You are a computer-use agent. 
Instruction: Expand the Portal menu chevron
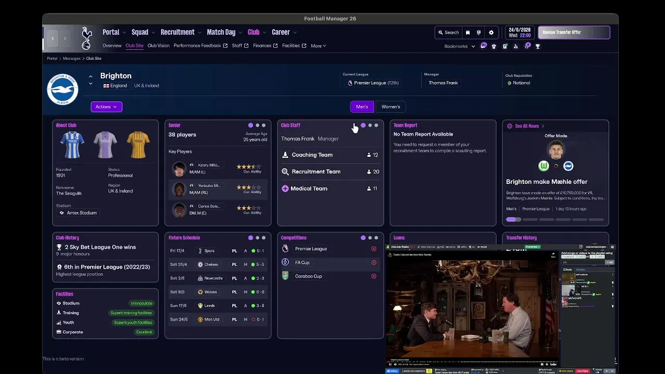124,33
